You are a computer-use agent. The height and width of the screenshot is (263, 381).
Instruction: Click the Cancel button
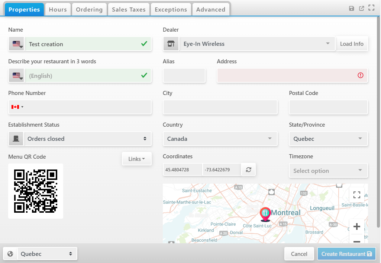299,254
